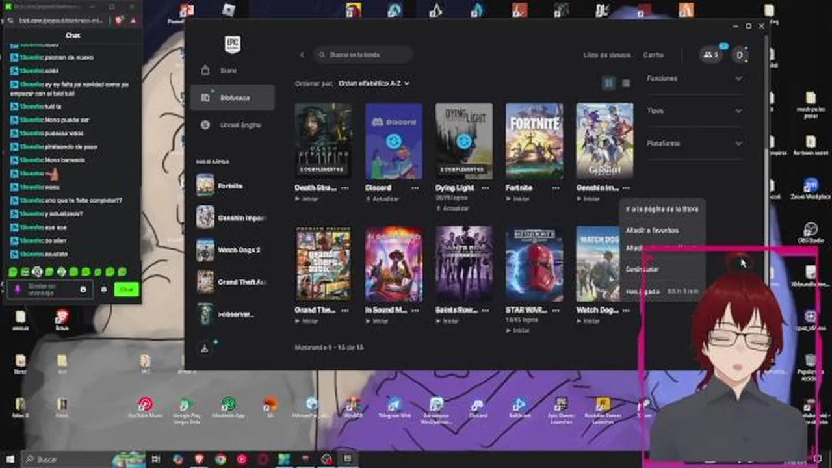Image resolution: width=832 pixels, height=468 pixels.
Task: Expand the Funciones filter
Action: (x=694, y=78)
